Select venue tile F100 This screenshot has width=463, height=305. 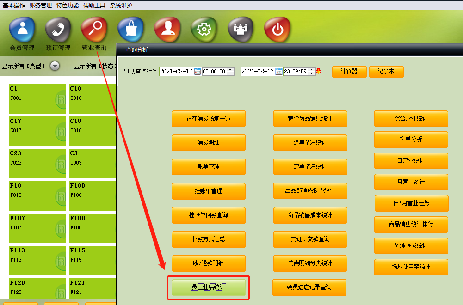click(92, 196)
